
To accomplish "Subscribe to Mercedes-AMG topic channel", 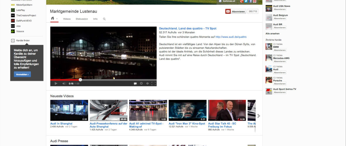I will pos(280,61).
